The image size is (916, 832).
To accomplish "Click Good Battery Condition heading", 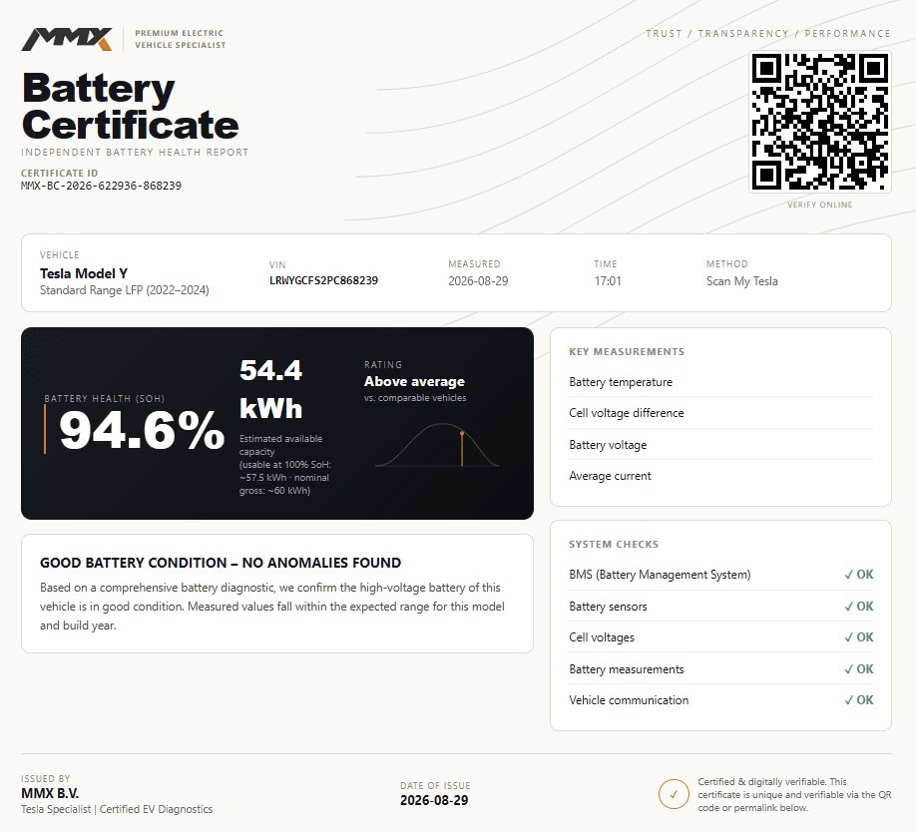I will point(221,563).
